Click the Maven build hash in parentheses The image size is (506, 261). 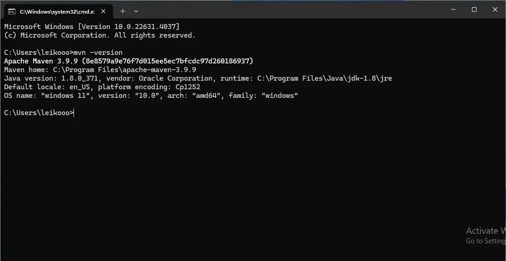point(167,61)
